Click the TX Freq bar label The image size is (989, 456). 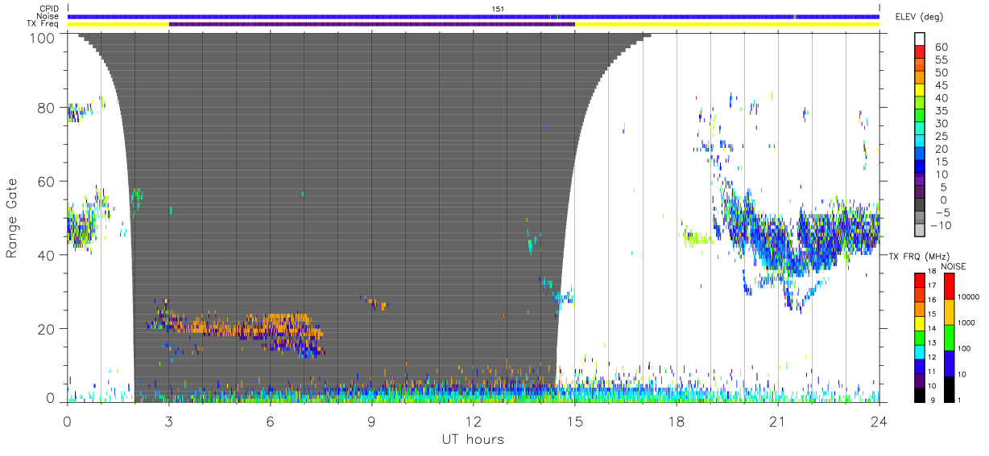pyautogui.click(x=43, y=24)
